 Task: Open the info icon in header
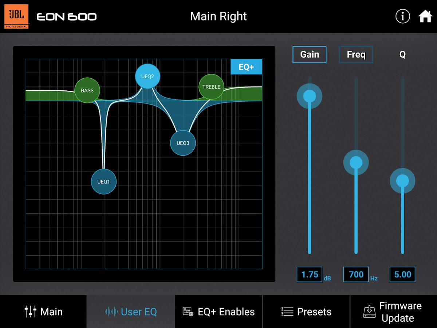pyautogui.click(x=403, y=16)
